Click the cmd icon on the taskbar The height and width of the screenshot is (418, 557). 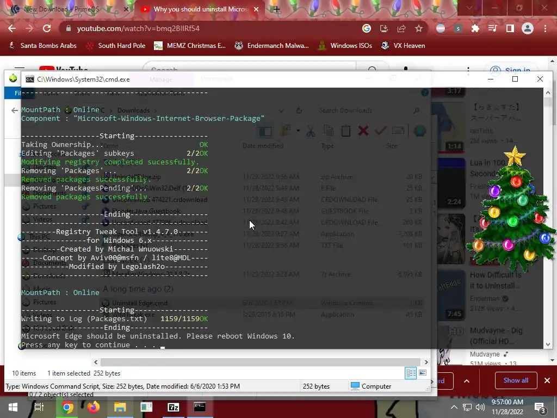coord(200,407)
